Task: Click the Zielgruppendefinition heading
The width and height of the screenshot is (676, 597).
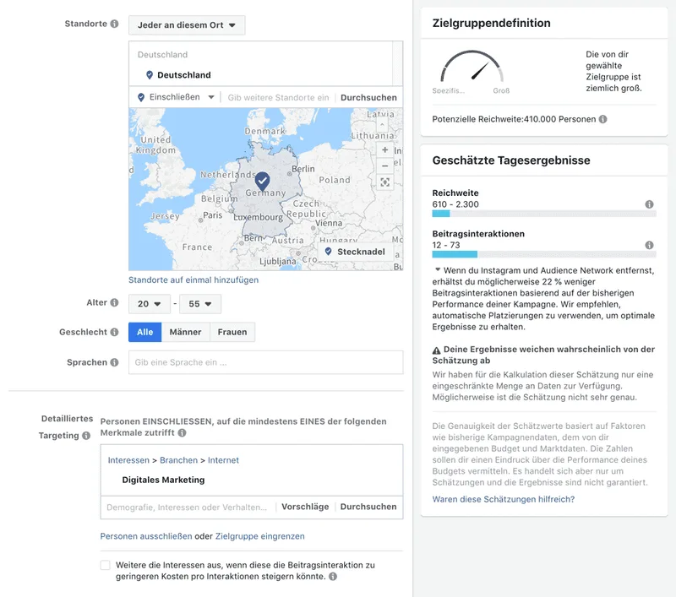Action: (492, 23)
